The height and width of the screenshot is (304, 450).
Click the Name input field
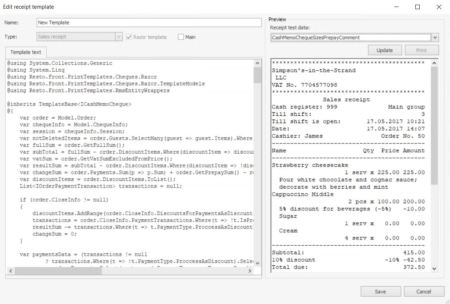[x=149, y=23]
